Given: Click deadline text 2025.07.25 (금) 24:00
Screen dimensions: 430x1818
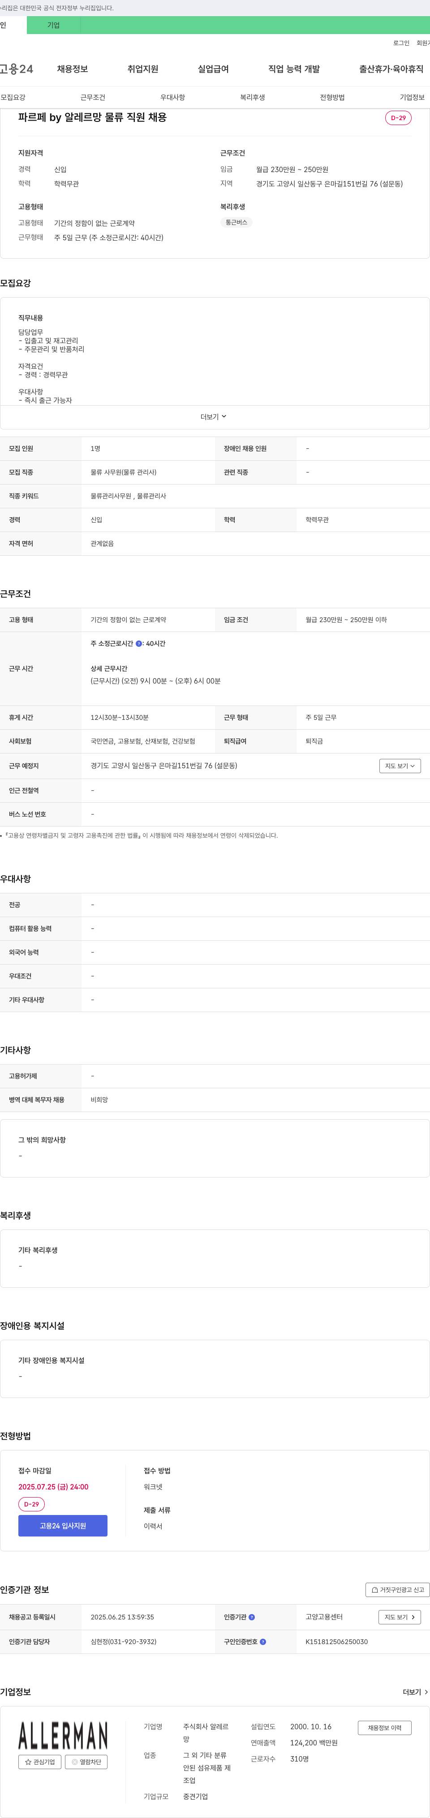Looking at the screenshot, I should point(54,1487).
